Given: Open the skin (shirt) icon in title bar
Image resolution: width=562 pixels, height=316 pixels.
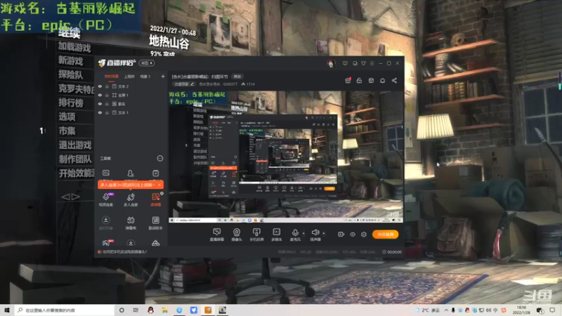Looking at the screenshot, I should (363, 63).
